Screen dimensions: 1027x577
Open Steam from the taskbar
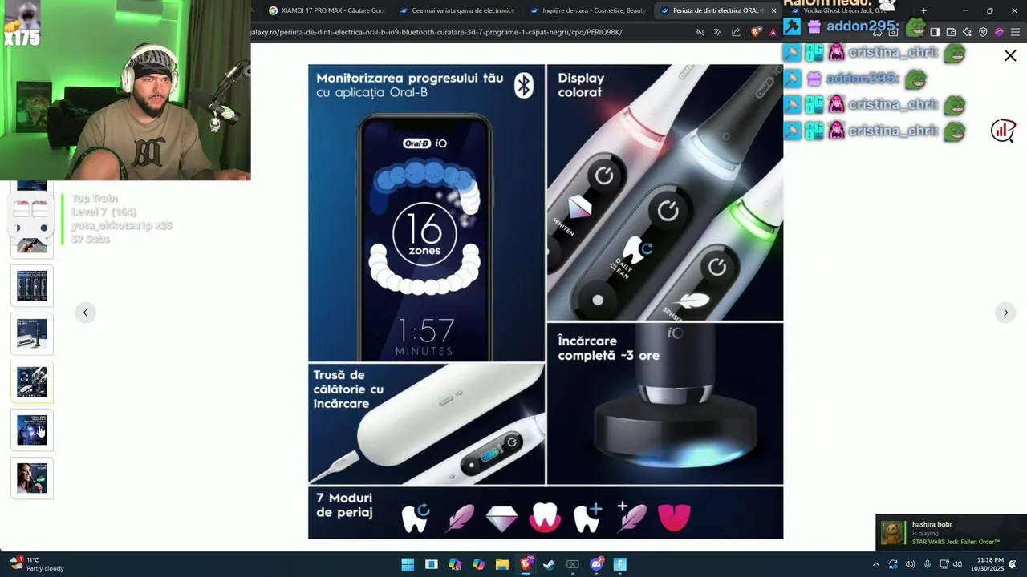(549, 564)
